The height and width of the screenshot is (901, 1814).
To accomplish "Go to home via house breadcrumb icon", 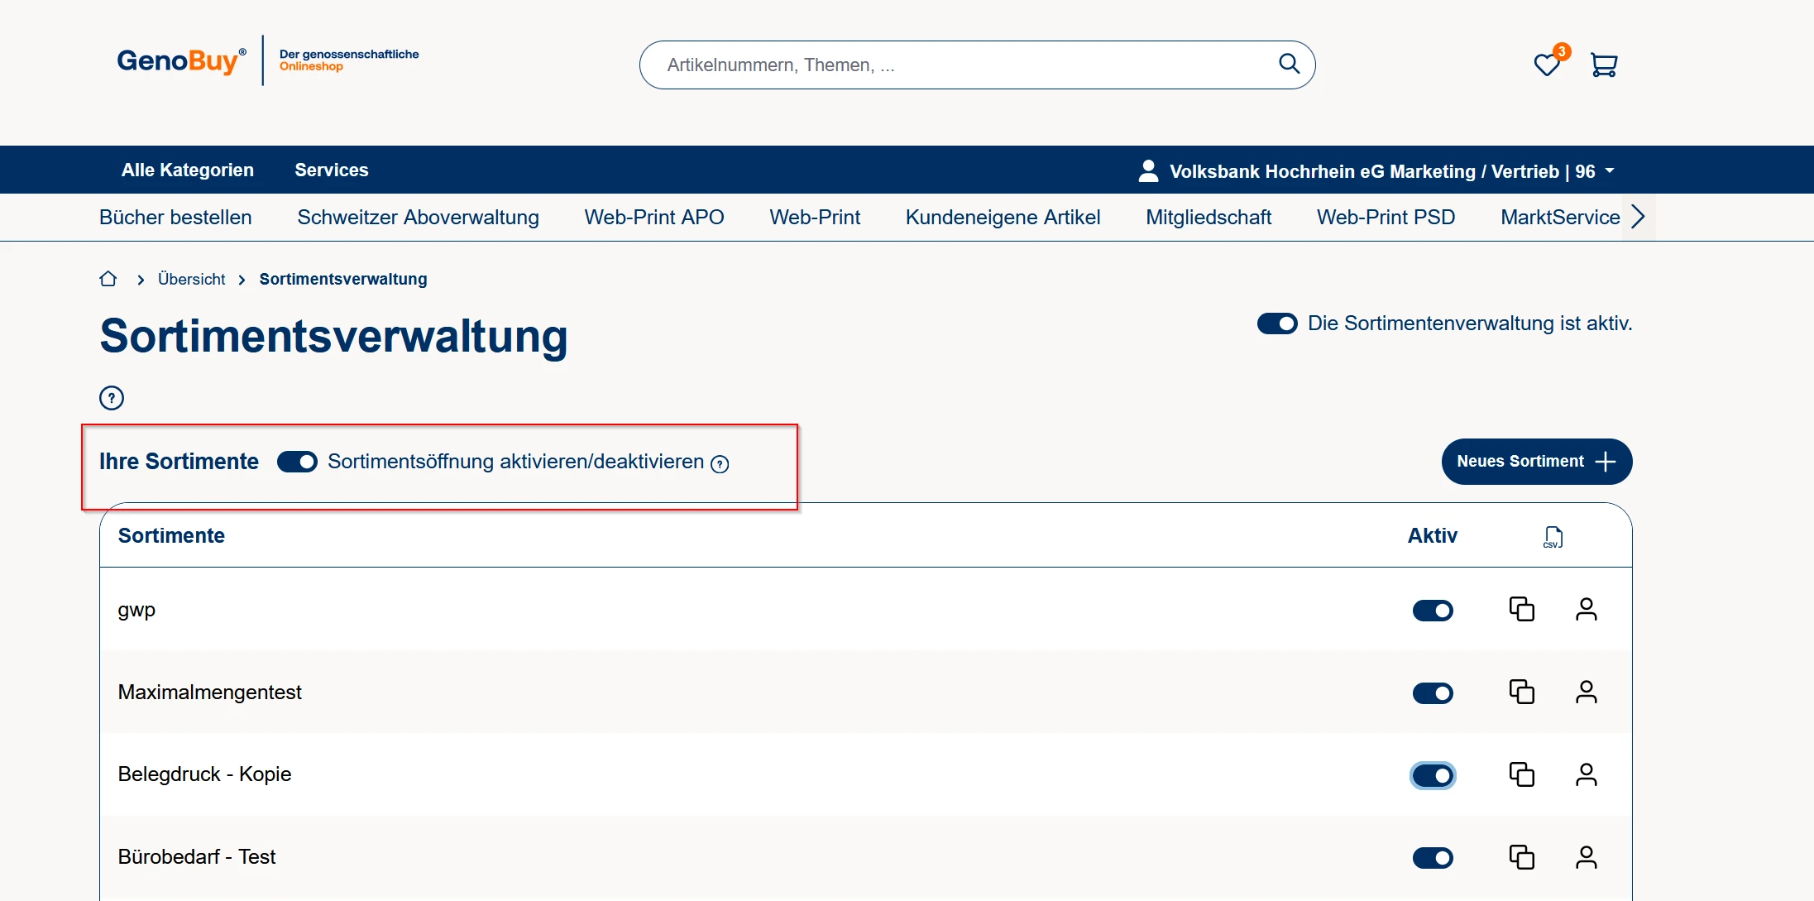I will click(108, 279).
